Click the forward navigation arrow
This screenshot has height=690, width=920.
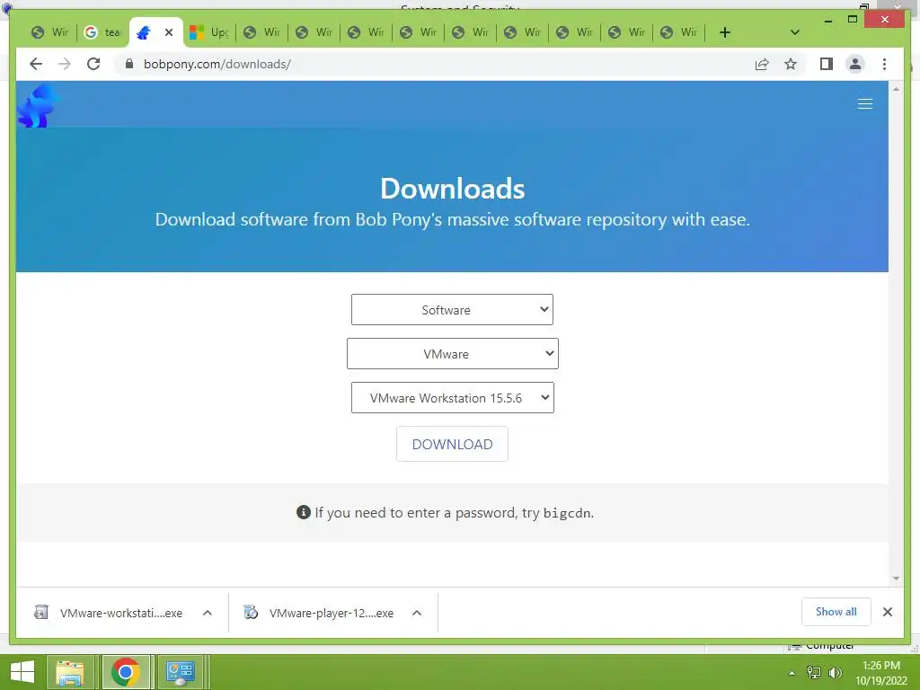tap(65, 64)
